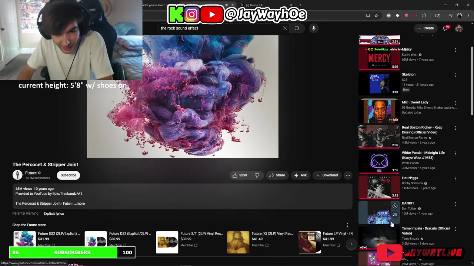The image size is (474, 266).
Task: Open options menu for Hot N*gga video
Action: (456, 178)
